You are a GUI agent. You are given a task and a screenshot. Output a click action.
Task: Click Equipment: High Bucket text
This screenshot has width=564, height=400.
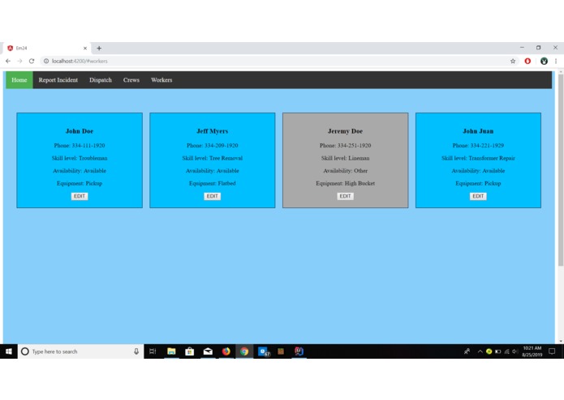(346, 183)
